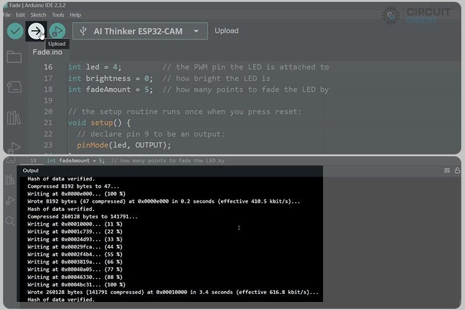
Task: Open the Search magnifier in the lower sidebar
Action: click(10, 221)
